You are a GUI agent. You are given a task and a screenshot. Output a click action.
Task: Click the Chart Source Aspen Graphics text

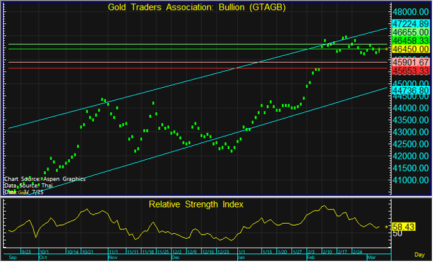(44, 179)
